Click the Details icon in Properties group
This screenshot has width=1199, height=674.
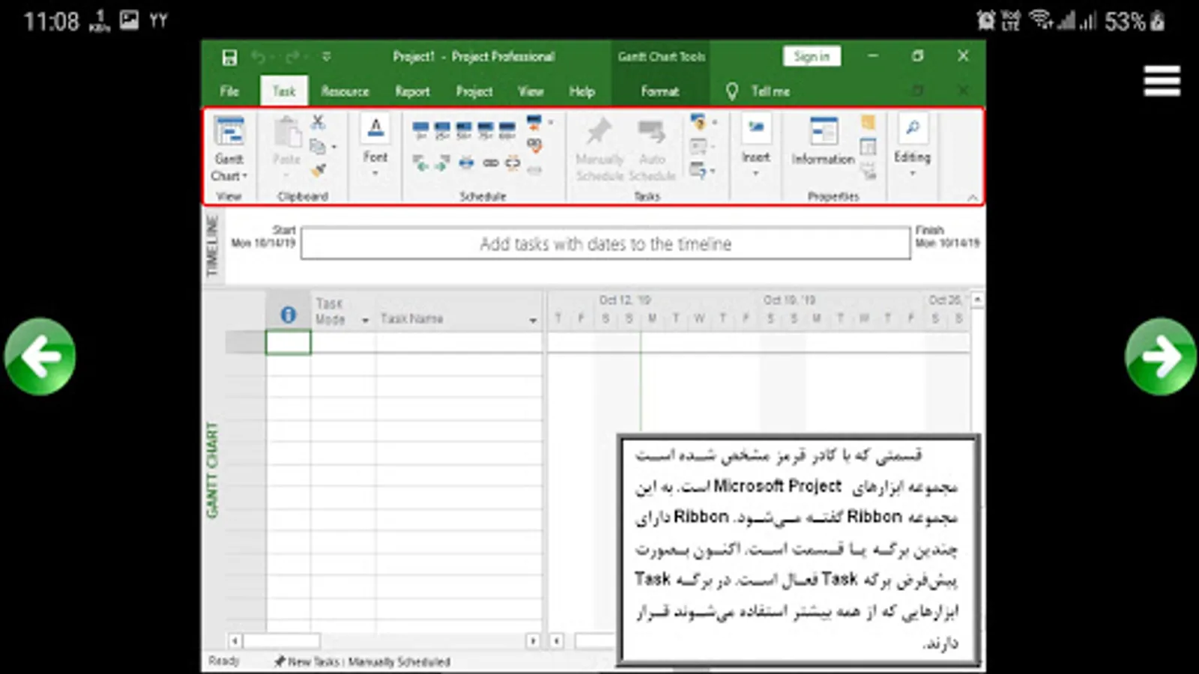tap(868, 147)
